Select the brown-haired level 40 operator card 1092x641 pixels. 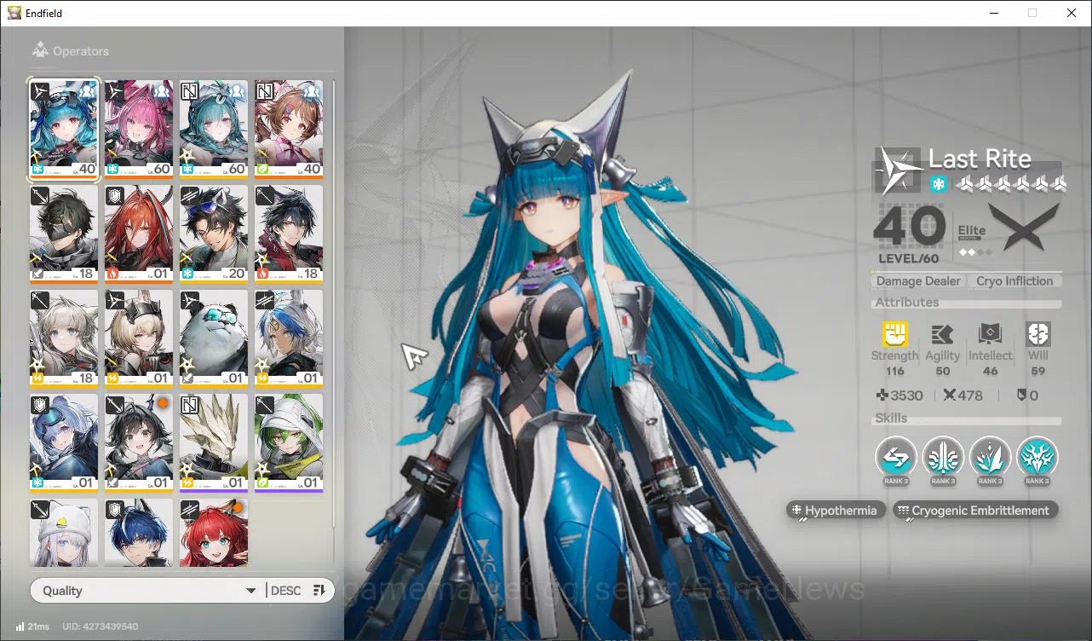coord(289,129)
